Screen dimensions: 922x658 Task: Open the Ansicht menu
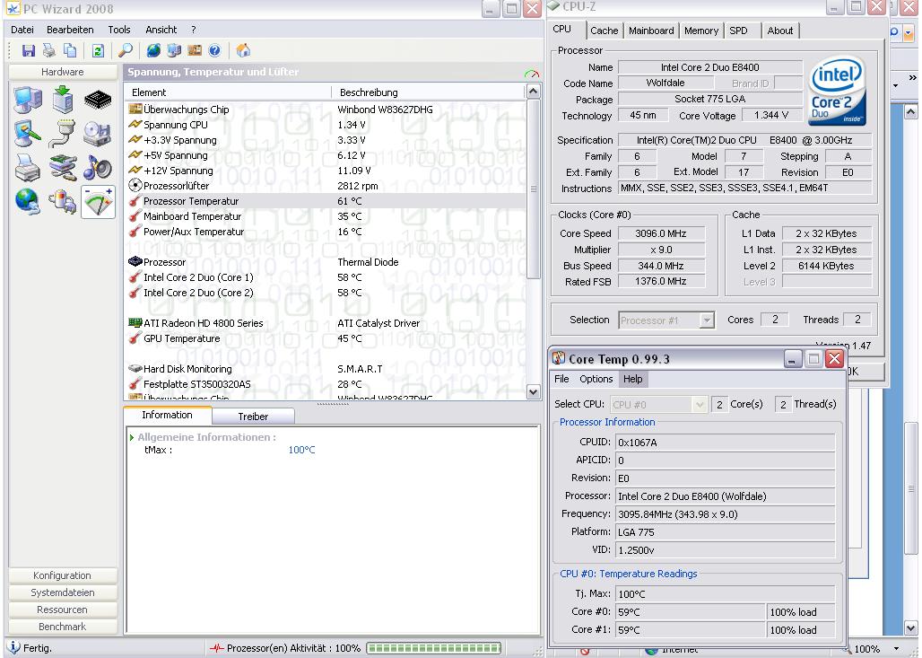point(161,30)
